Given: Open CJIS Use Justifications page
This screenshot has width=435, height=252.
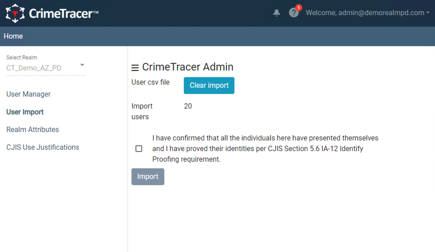Looking at the screenshot, I should 43,147.
